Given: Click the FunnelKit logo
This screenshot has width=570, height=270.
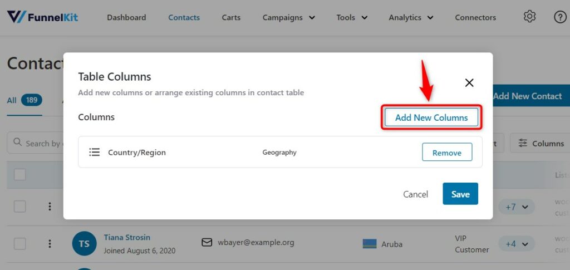Looking at the screenshot, I should [x=42, y=17].
